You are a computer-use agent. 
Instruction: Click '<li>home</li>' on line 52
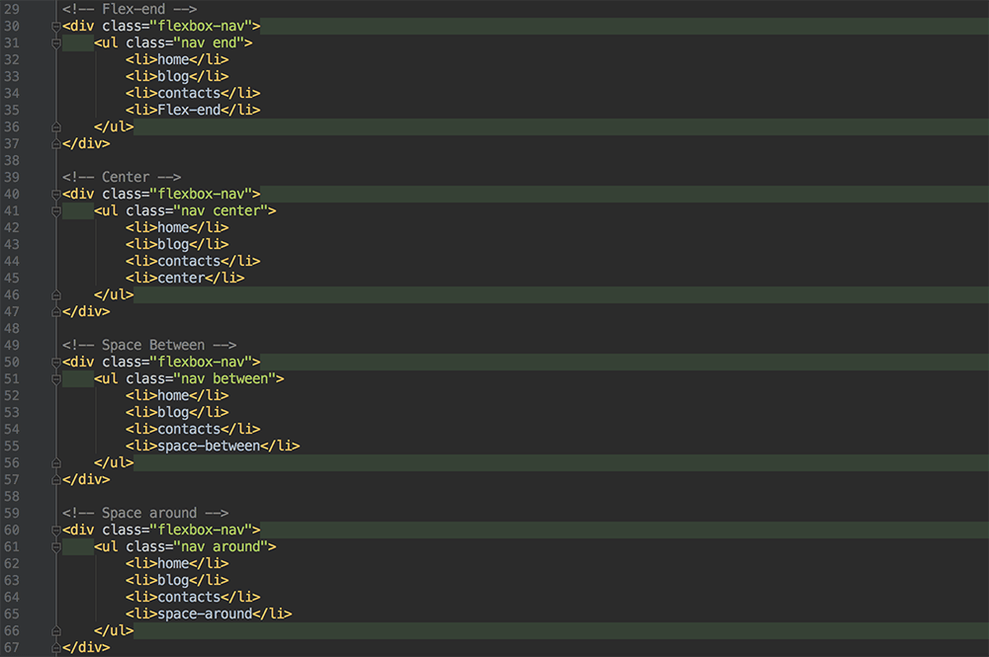point(177,395)
